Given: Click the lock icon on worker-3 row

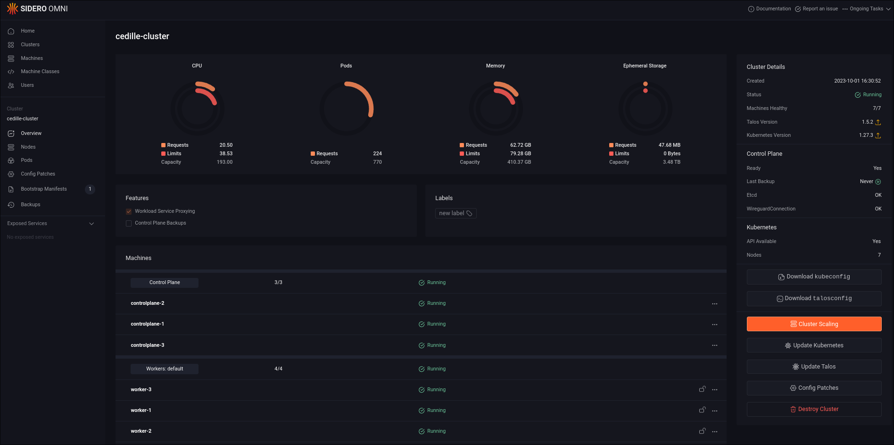Looking at the screenshot, I should coord(702,389).
